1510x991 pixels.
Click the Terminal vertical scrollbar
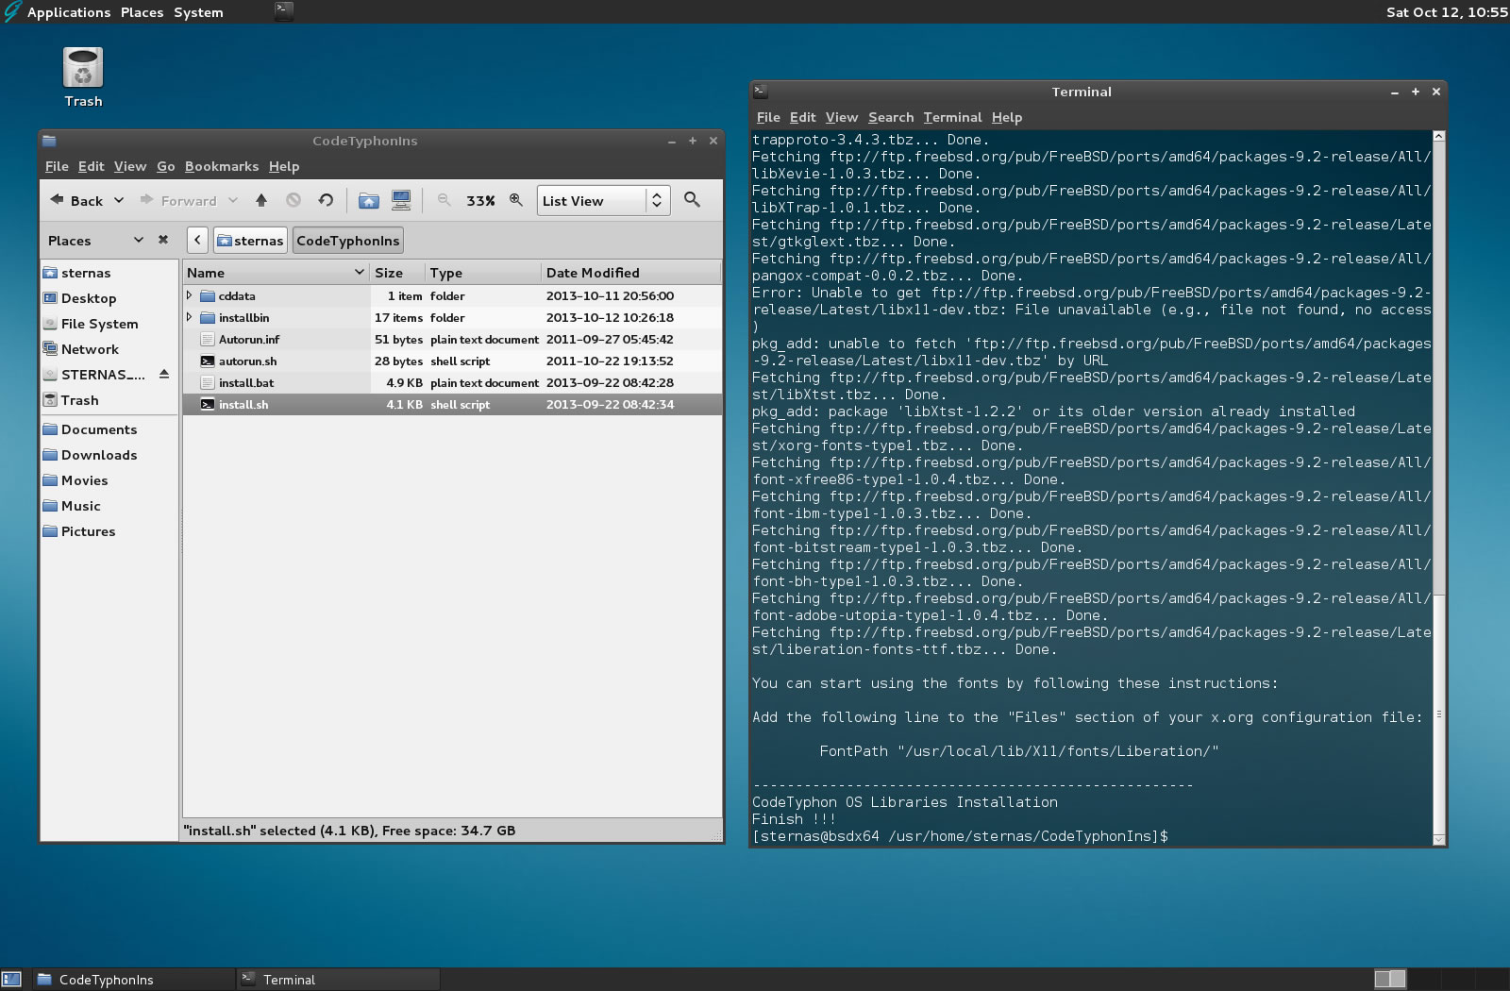coord(1438,488)
